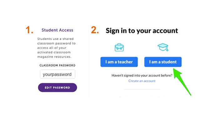
Task: Choose the "I am a student" button
Action: 163,62
